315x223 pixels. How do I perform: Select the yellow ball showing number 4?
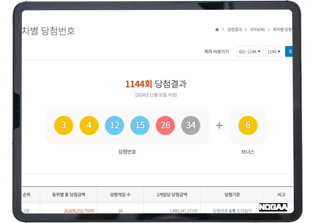point(89,125)
